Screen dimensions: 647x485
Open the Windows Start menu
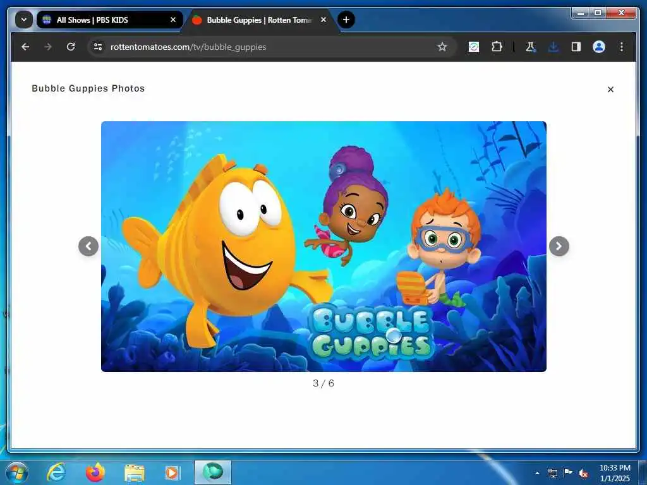pos(16,472)
